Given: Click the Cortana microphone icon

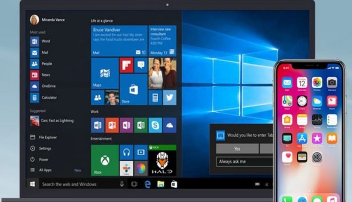Looking at the screenshot, I should [122, 184].
